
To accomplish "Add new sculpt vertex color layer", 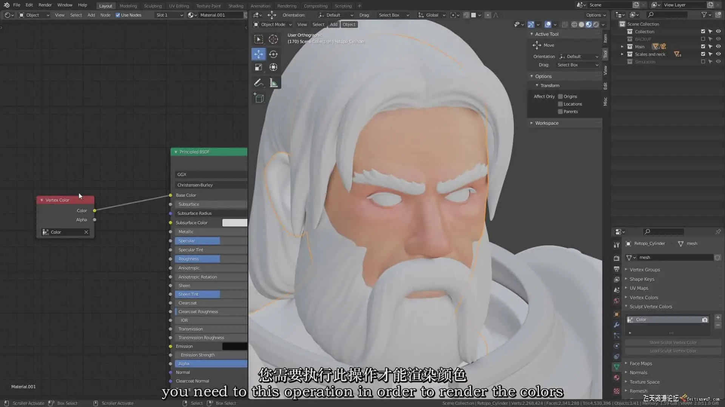I will point(718,318).
